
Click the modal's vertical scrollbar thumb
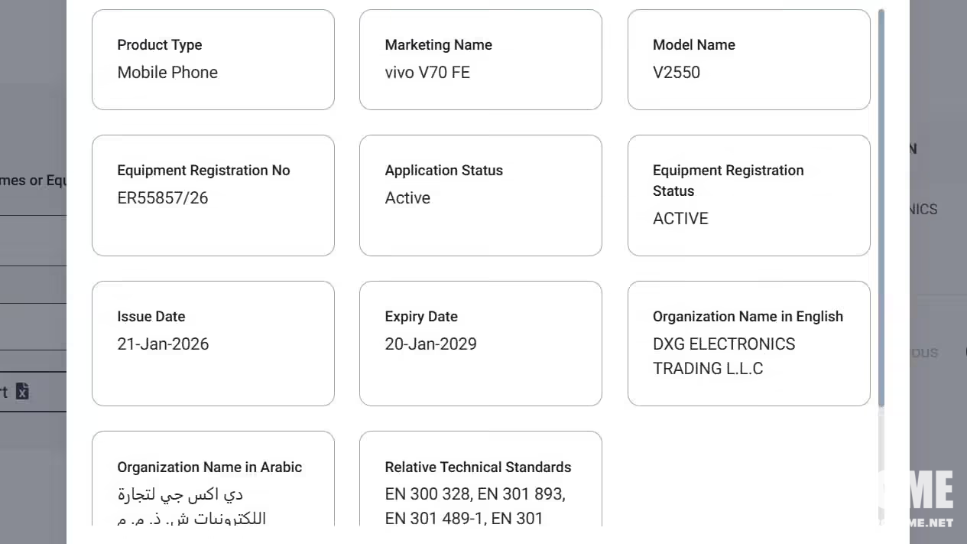point(881,207)
